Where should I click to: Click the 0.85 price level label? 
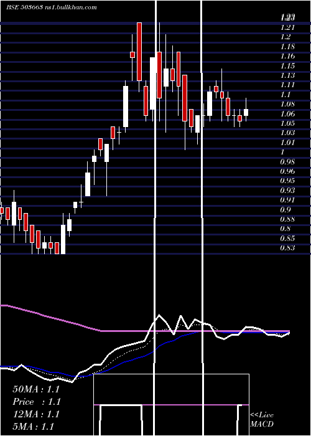[287, 239]
